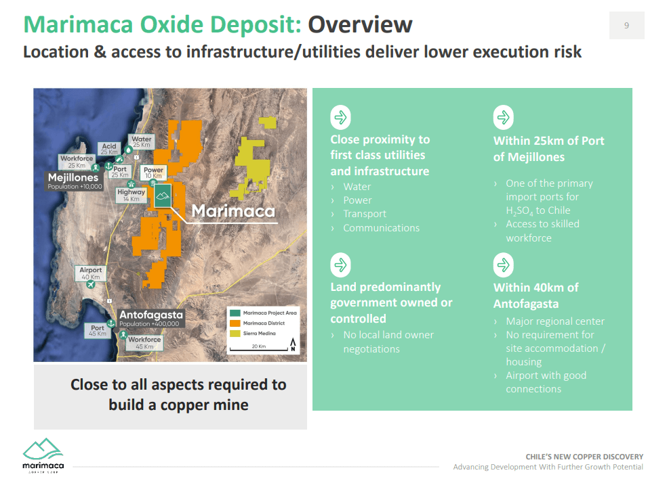Click the 'Access to skilled workforce' bullet

(x=542, y=231)
